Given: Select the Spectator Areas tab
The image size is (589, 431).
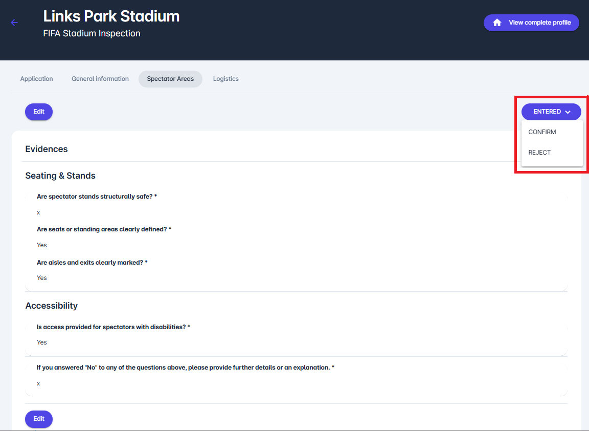Looking at the screenshot, I should pyautogui.click(x=170, y=79).
